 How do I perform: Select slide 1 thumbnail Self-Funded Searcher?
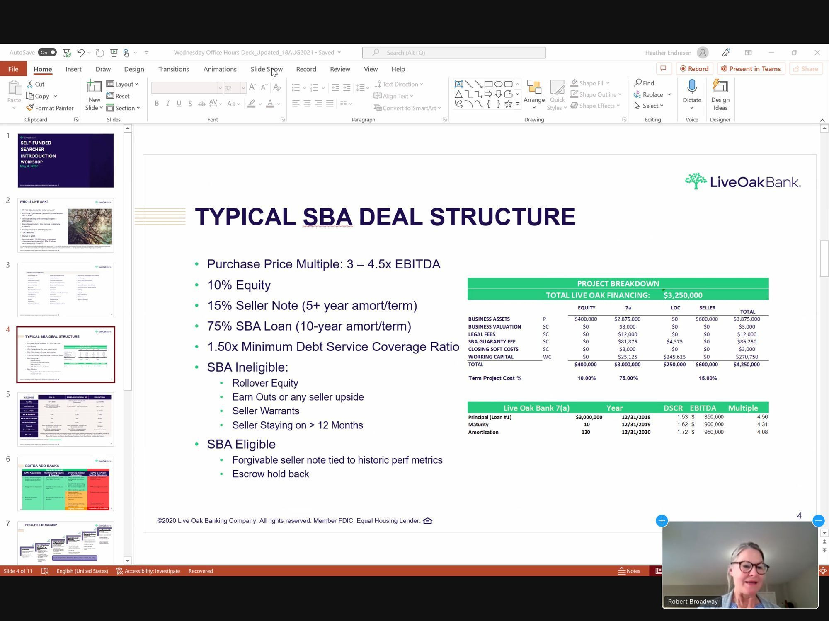pos(65,160)
